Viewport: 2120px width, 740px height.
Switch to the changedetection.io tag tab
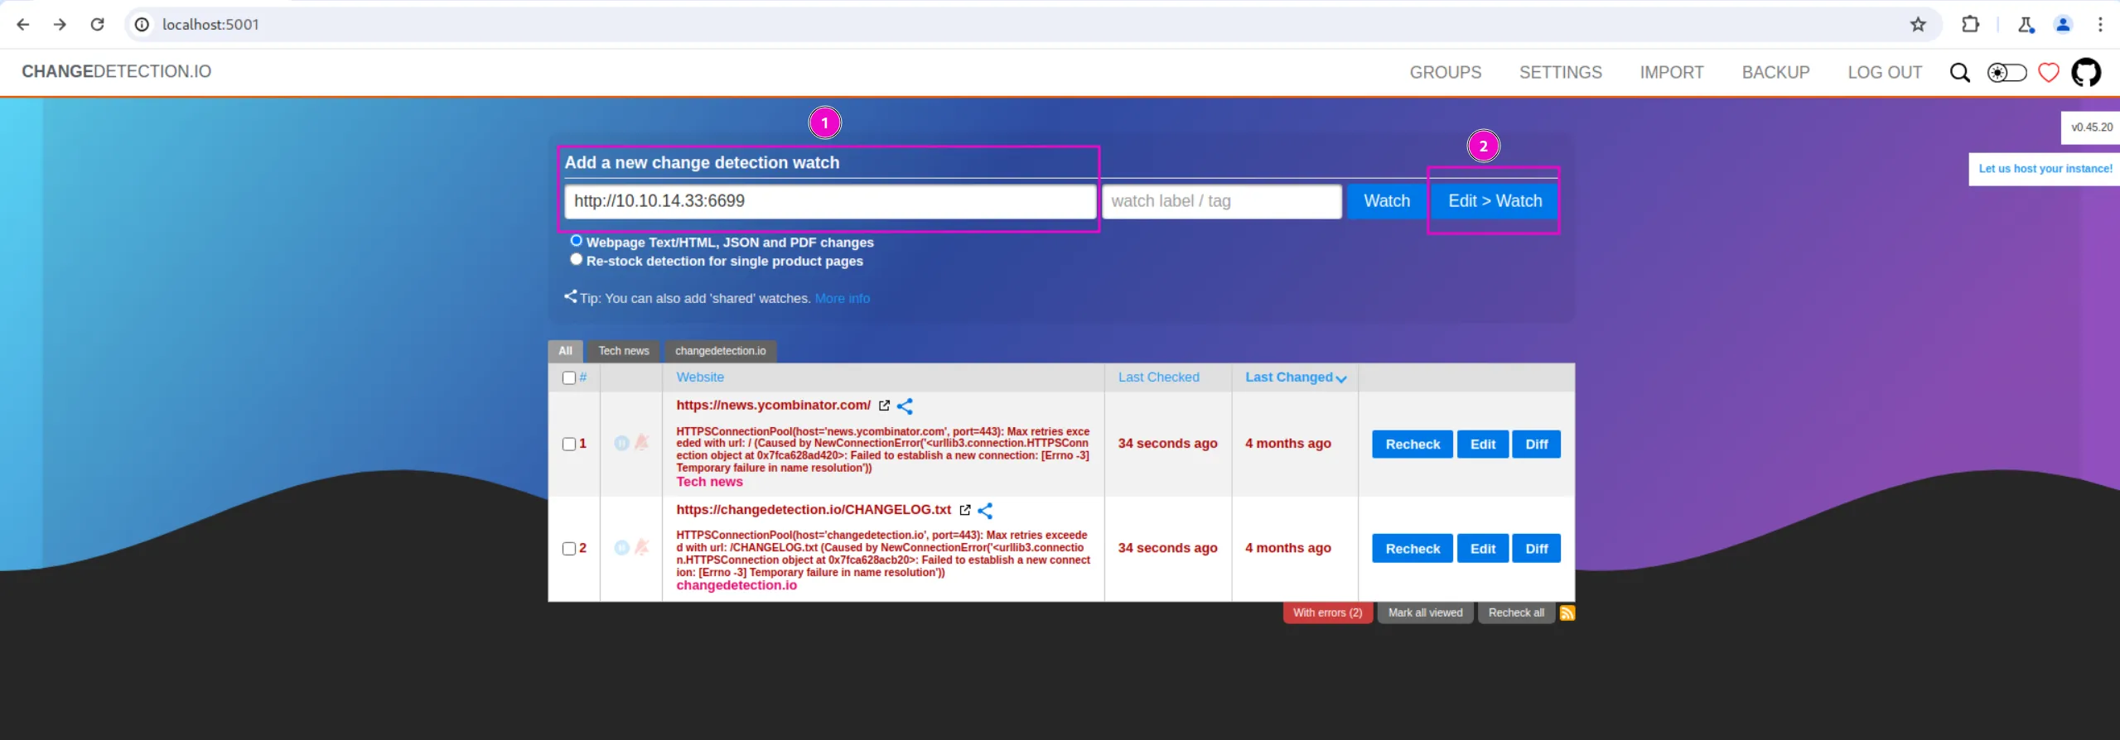click(720, 351)
